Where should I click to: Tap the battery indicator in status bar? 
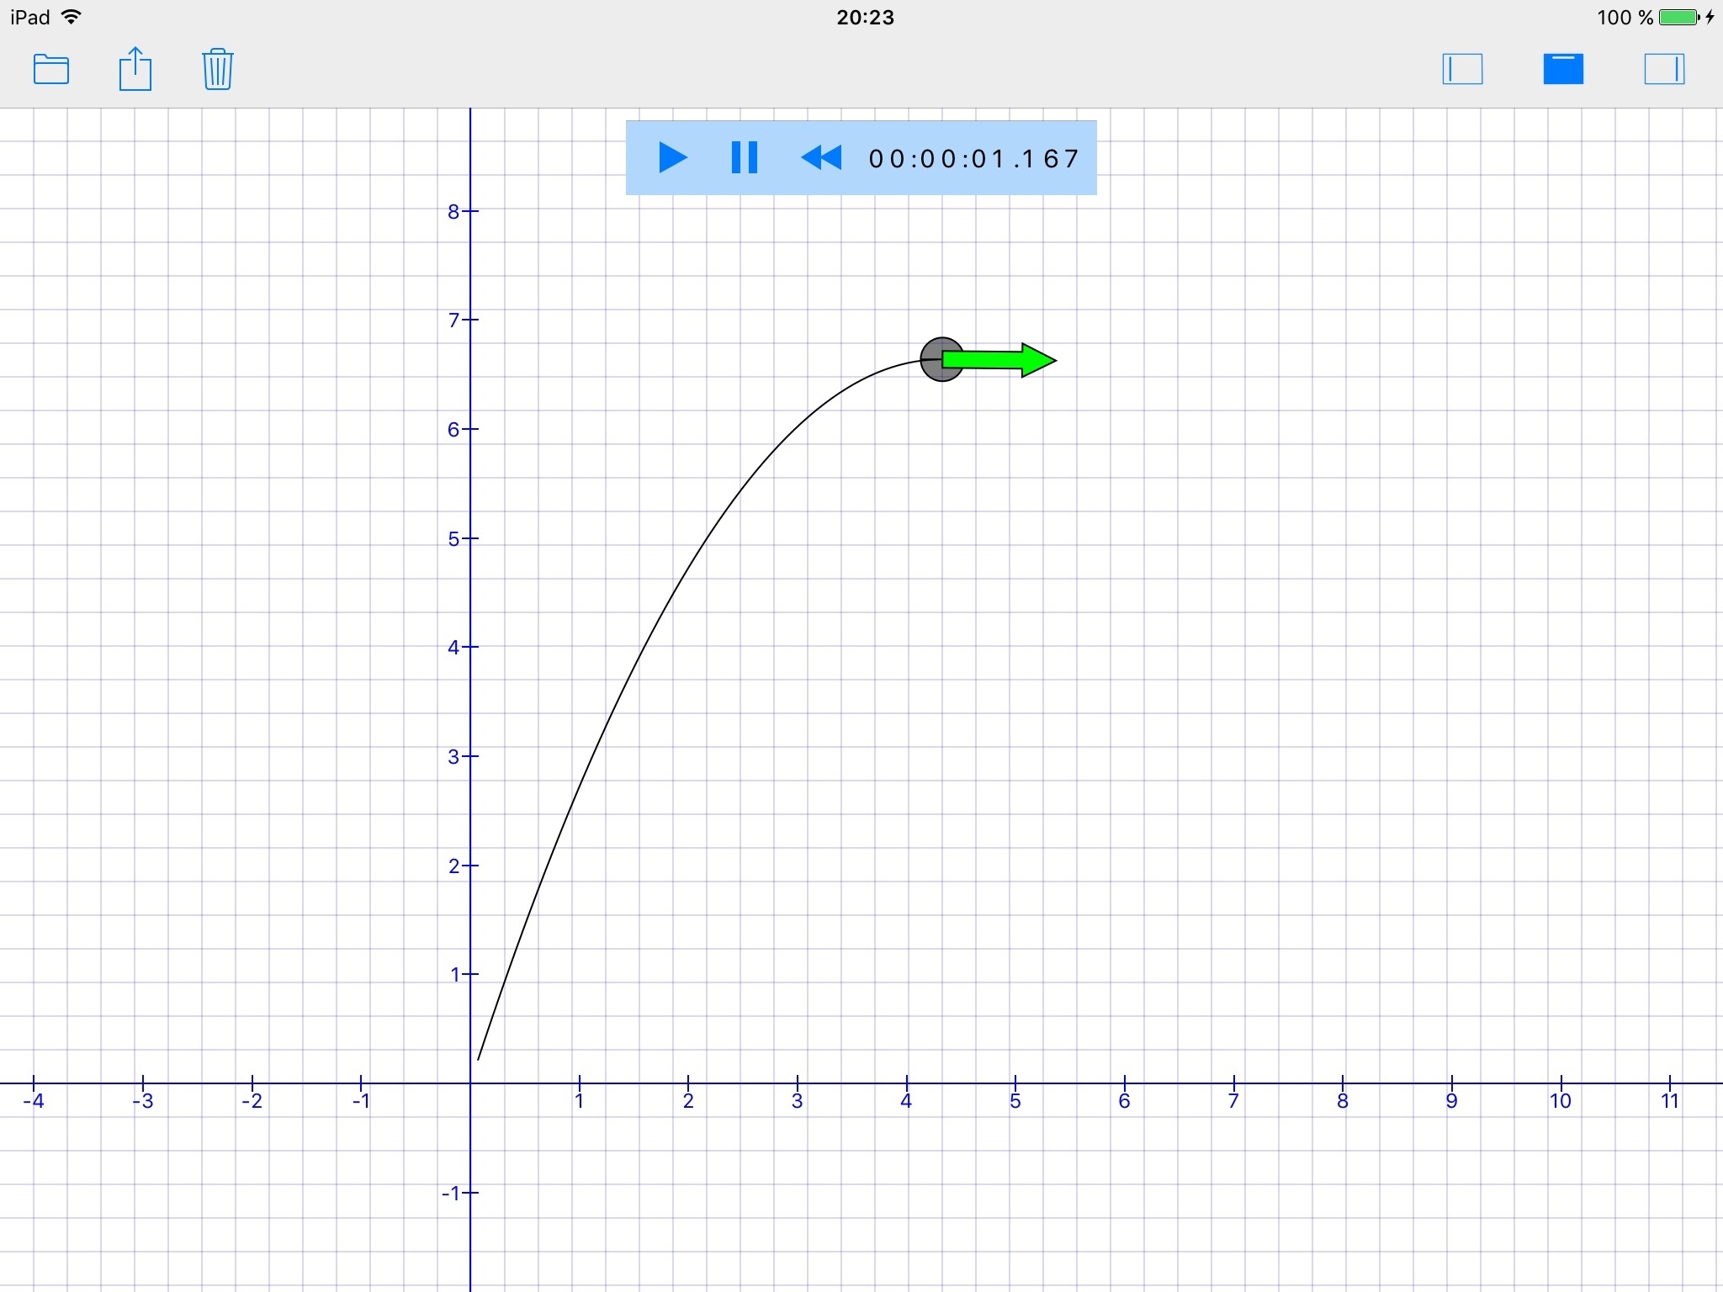point(1678,18)
